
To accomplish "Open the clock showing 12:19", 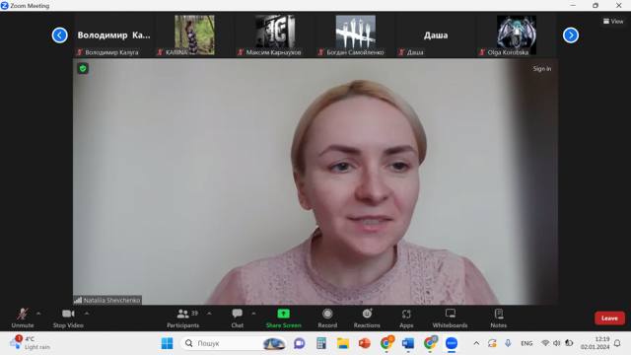I will pos(595,343).
